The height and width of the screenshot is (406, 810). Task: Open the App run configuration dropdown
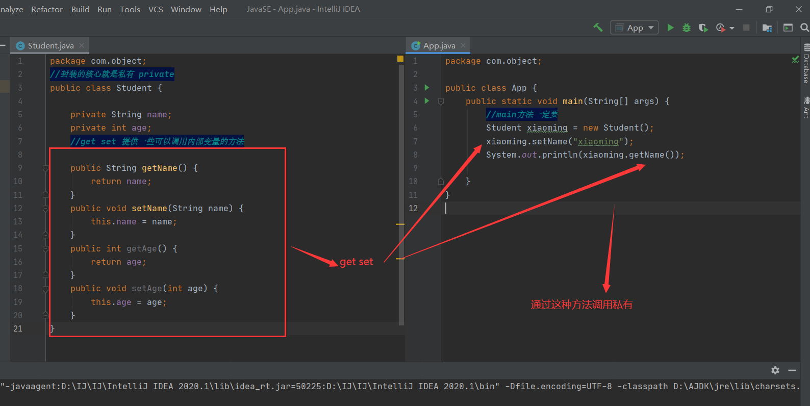point(634,28)
